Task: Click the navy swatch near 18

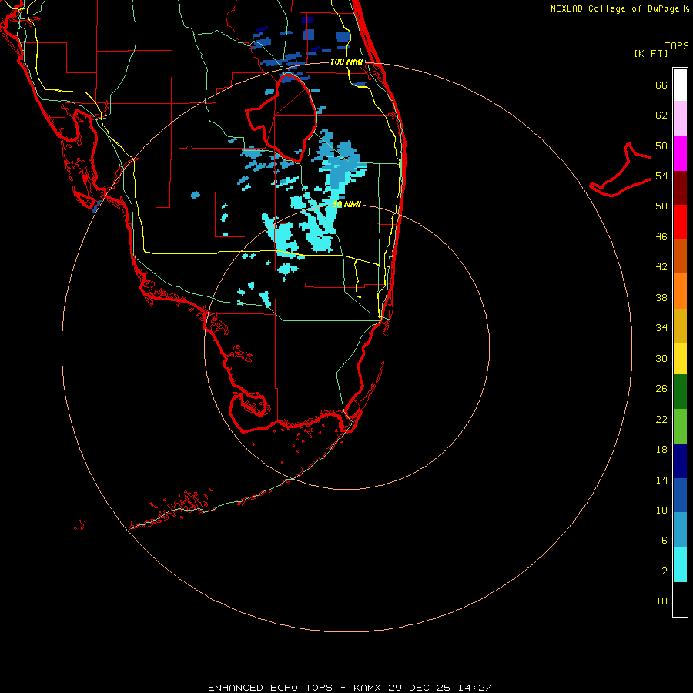Action: pyautogui.click(x=680, y=461)
